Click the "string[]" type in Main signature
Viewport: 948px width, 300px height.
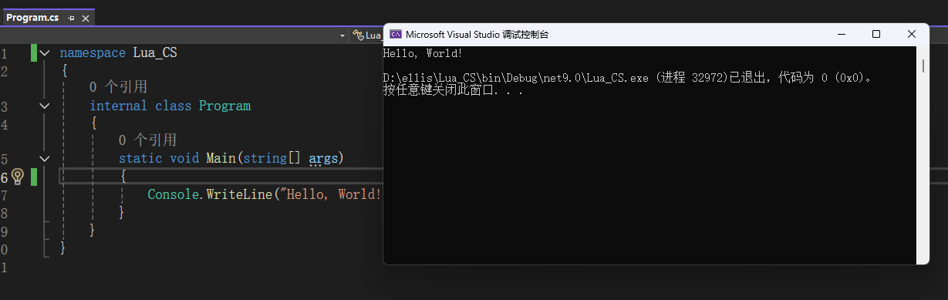tap(272, 158)
